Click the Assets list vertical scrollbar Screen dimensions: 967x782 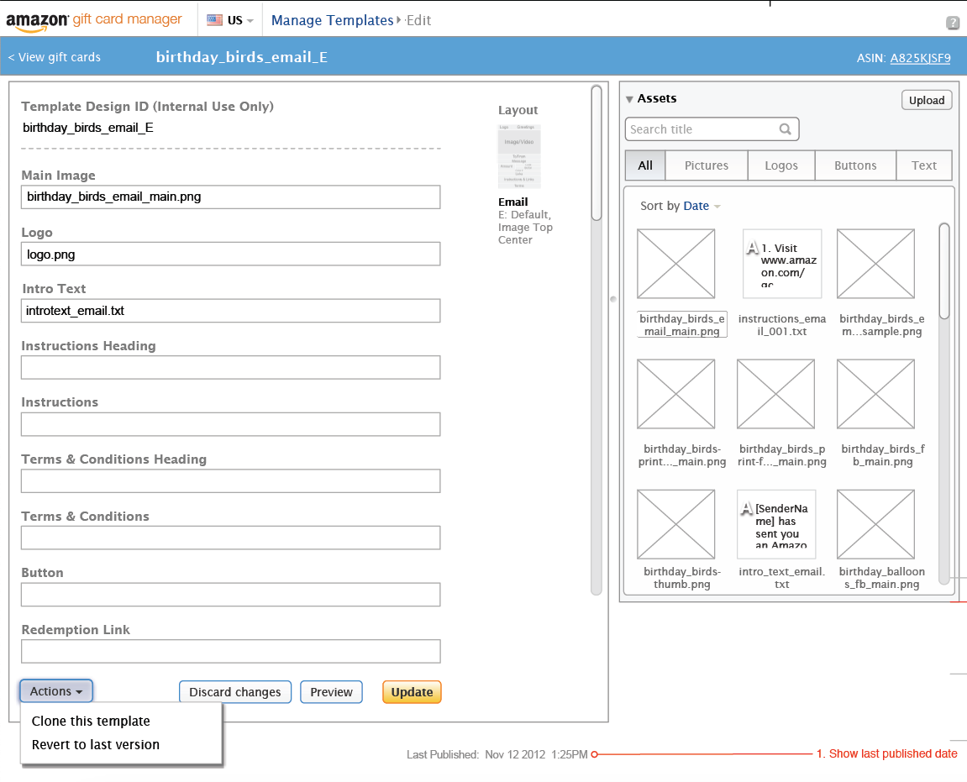tap(944, 271)
